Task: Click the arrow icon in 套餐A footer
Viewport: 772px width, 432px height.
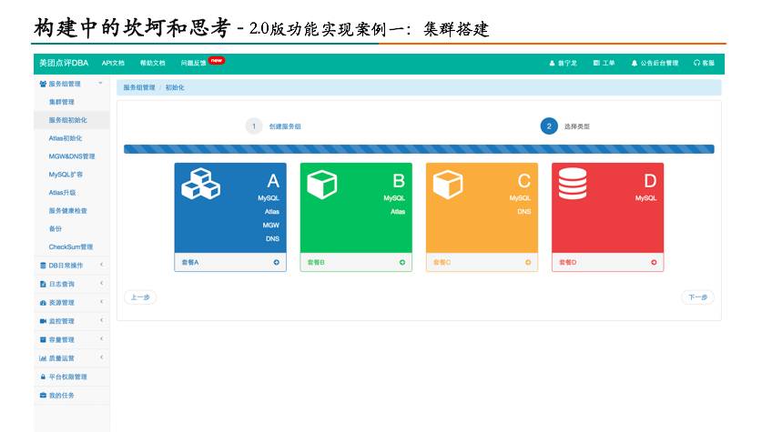Action: tap(276, 262)
